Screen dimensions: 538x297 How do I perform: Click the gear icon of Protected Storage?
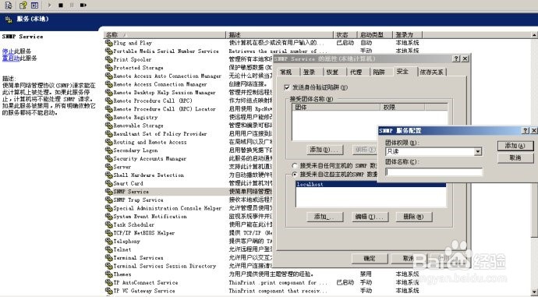click(x=108, y=68)
